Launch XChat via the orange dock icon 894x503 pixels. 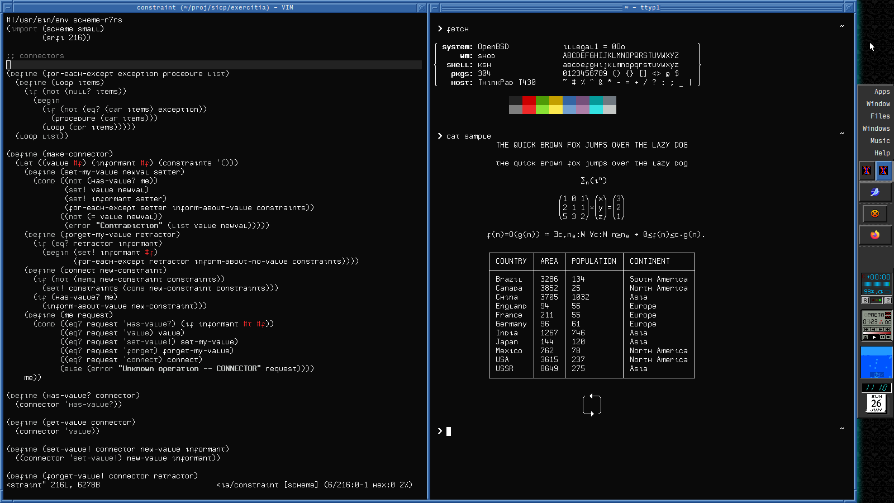876,213
